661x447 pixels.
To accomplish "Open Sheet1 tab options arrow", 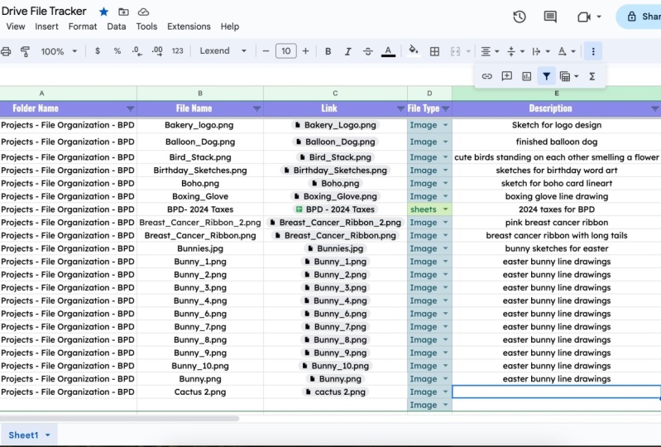I will 48,435.
